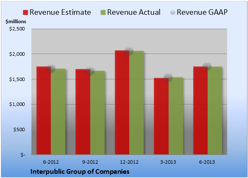Click the '$500' axis value
Viewport: 248px width, 178px height.
click(x=19, y=129)
